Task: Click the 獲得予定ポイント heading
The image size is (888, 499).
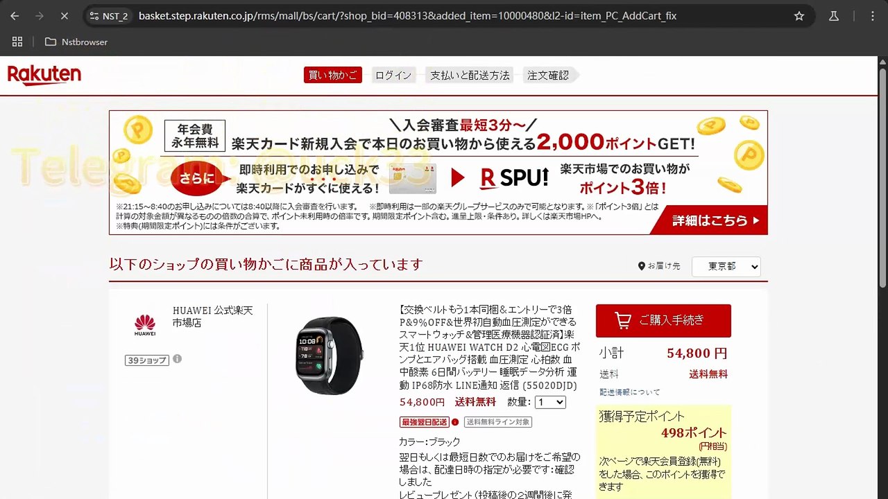Action: [x=642, y=417]
